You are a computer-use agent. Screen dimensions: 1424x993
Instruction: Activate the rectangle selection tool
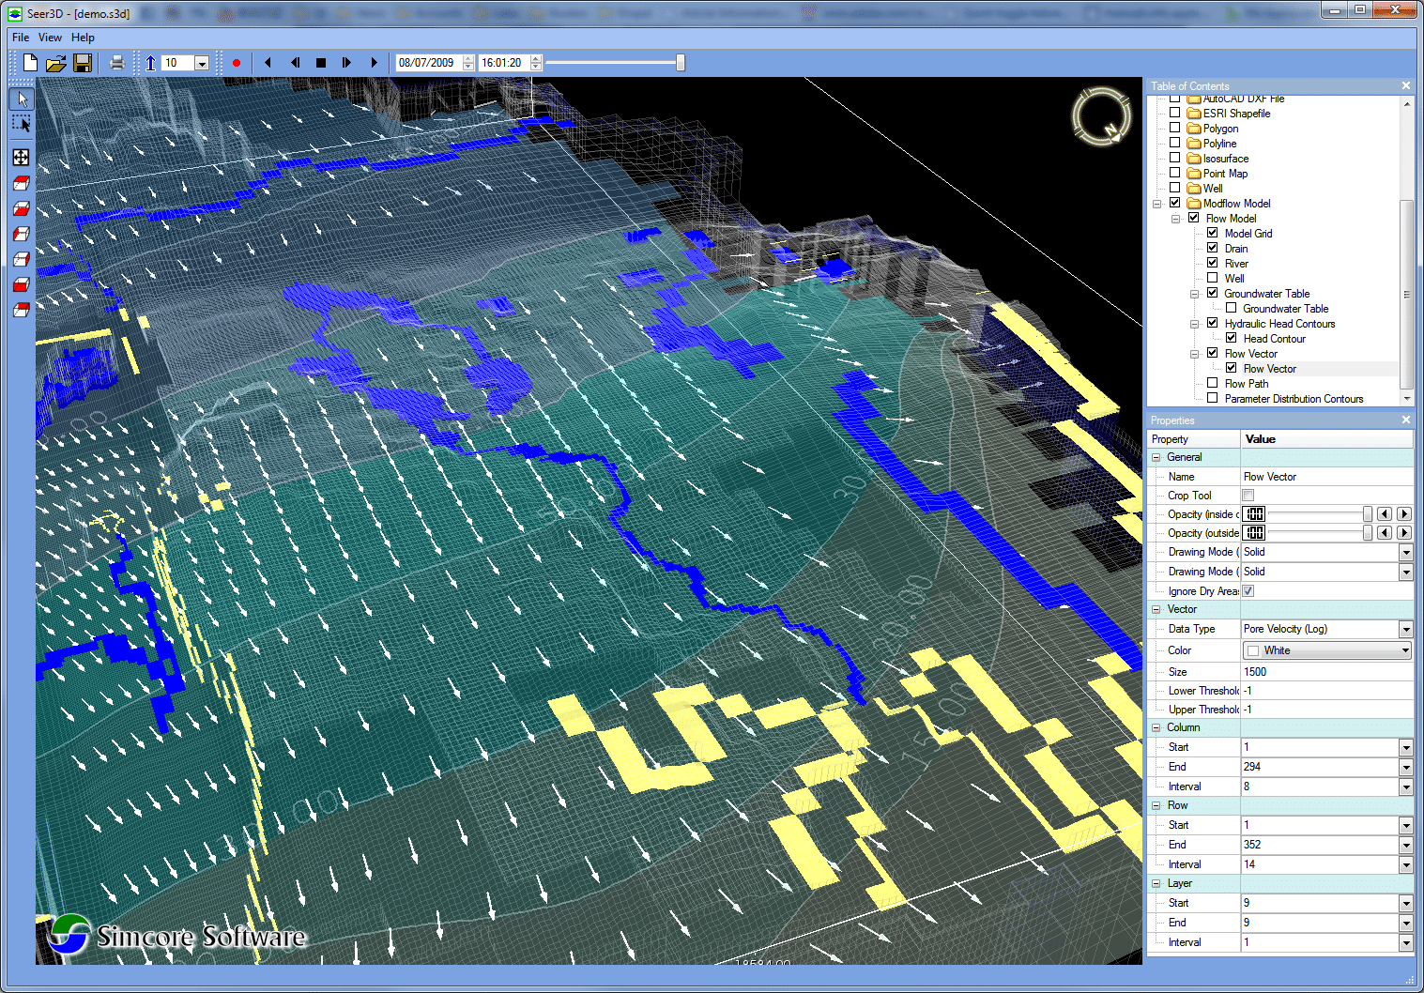[x=22, y=124]
